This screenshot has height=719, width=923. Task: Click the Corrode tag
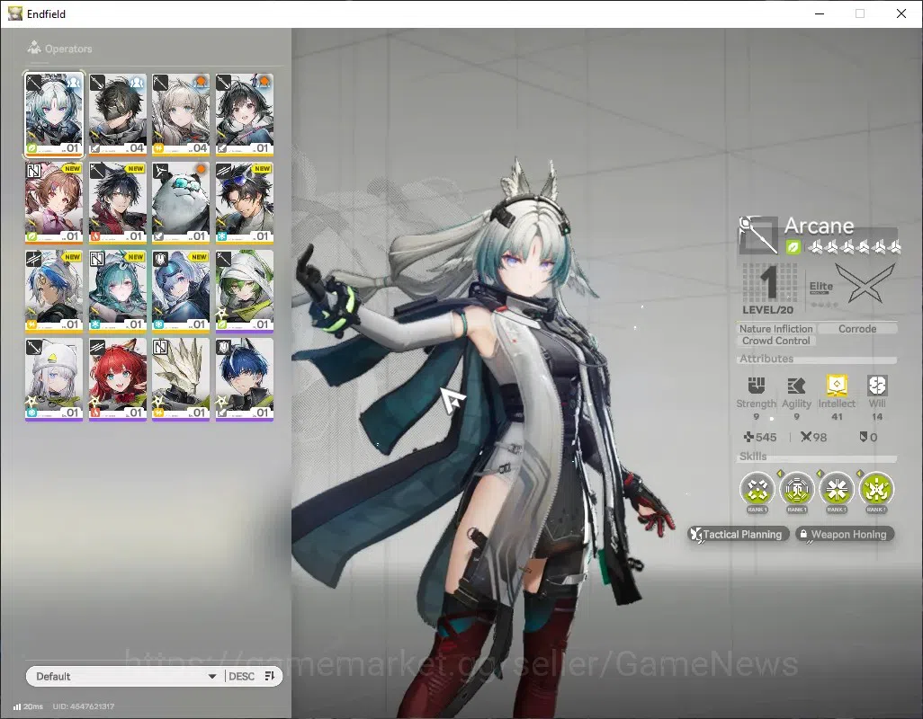857,329
